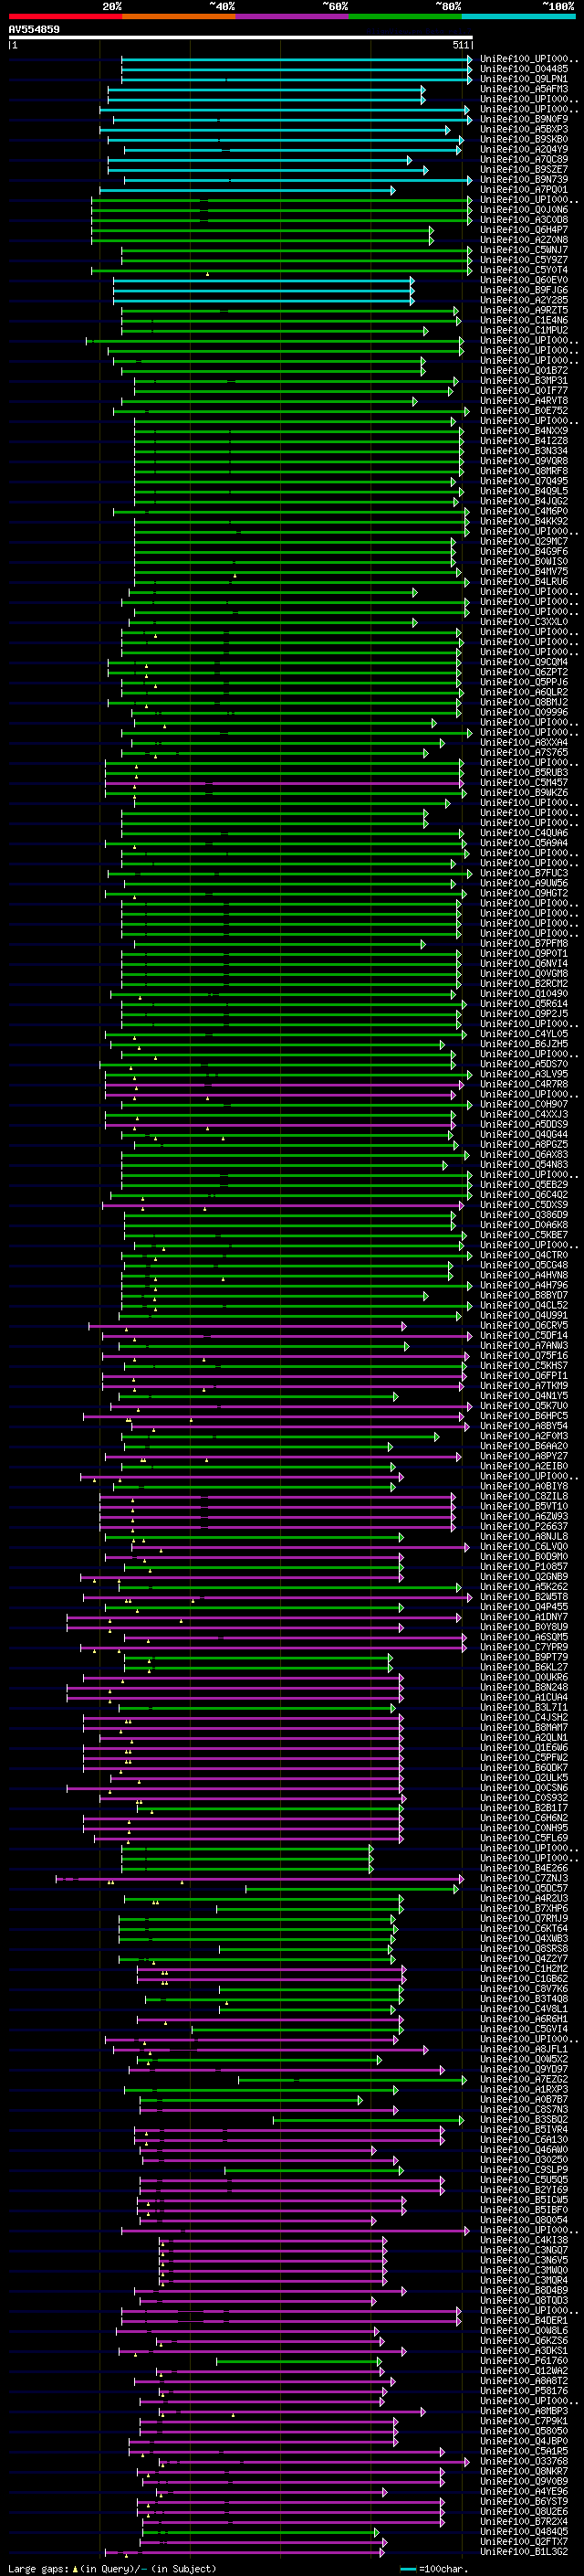Select the UniRef100_Q5R614 label
This screenshot has height=2576, width=584.
click(x=523, y=1003)
